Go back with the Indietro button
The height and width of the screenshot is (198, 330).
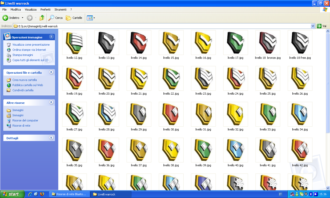click(x=11, y=18)
